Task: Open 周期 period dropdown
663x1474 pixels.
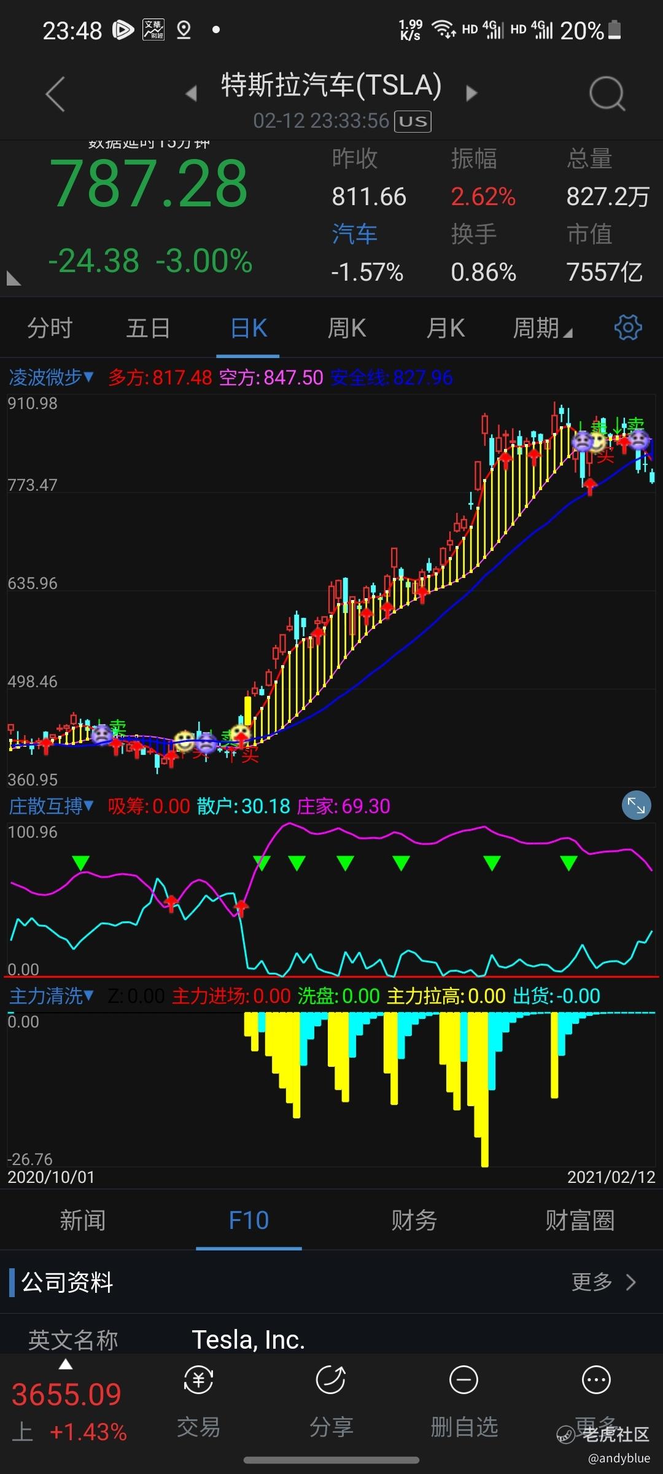Action: pos(543,328)
